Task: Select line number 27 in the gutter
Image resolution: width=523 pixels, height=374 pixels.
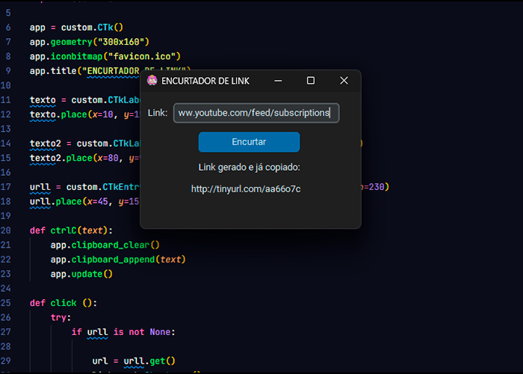Action: (7, 331)
